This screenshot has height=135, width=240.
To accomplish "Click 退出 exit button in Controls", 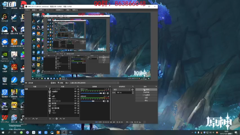I will coord(146,100).
